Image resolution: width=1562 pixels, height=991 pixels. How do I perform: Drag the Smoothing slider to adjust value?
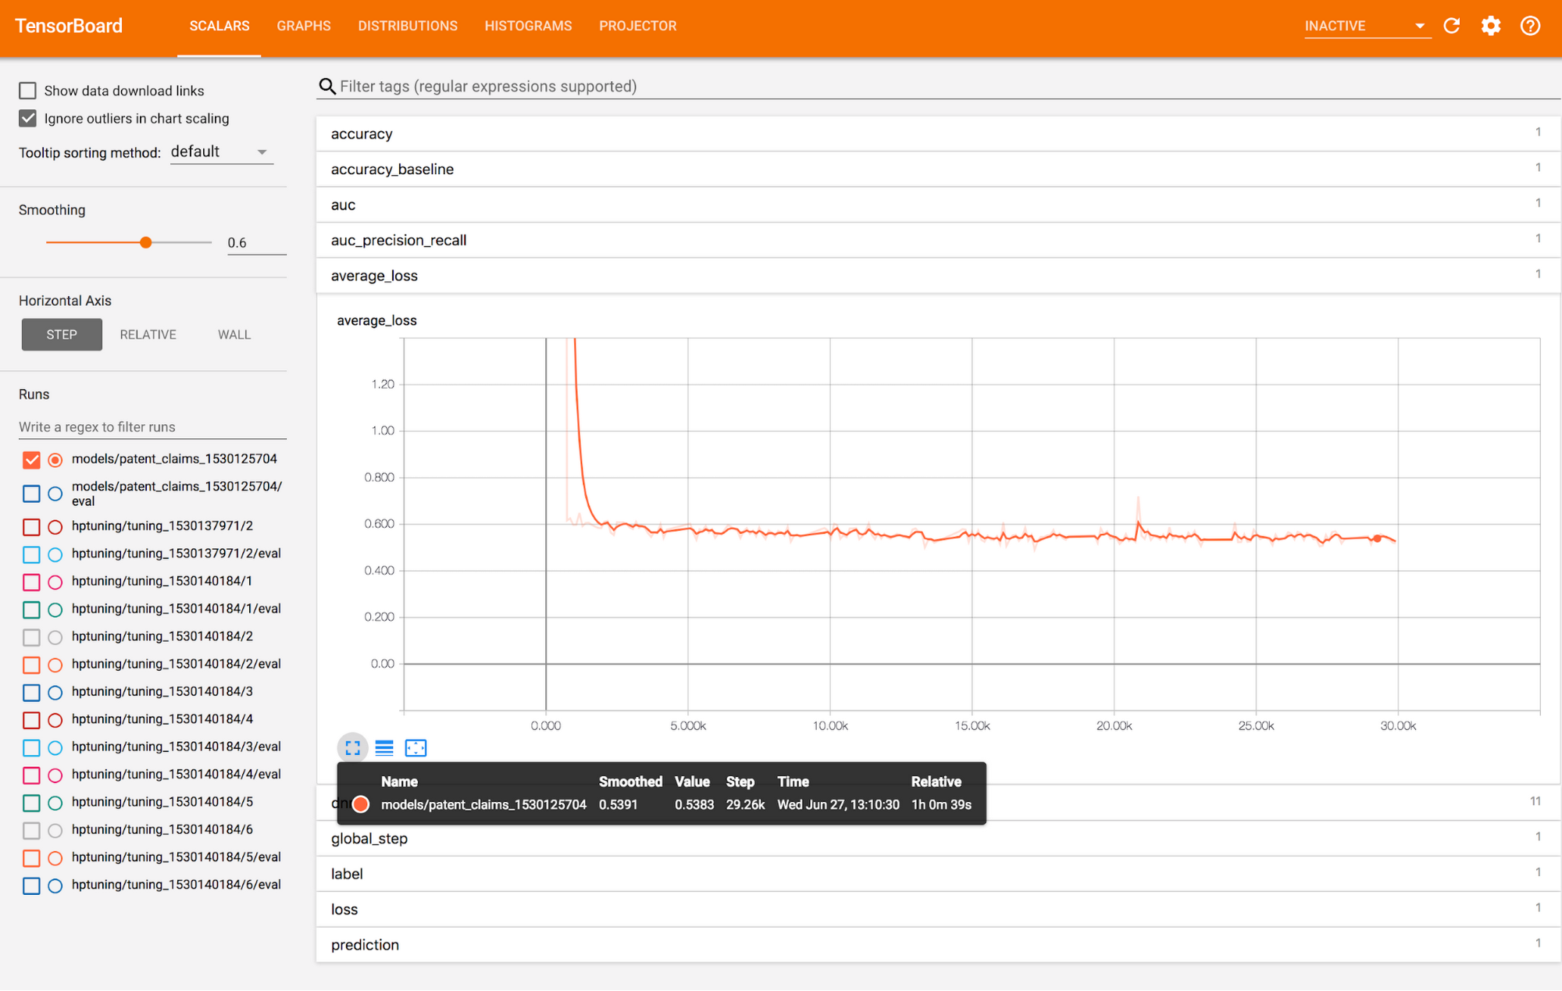[144, 241]
